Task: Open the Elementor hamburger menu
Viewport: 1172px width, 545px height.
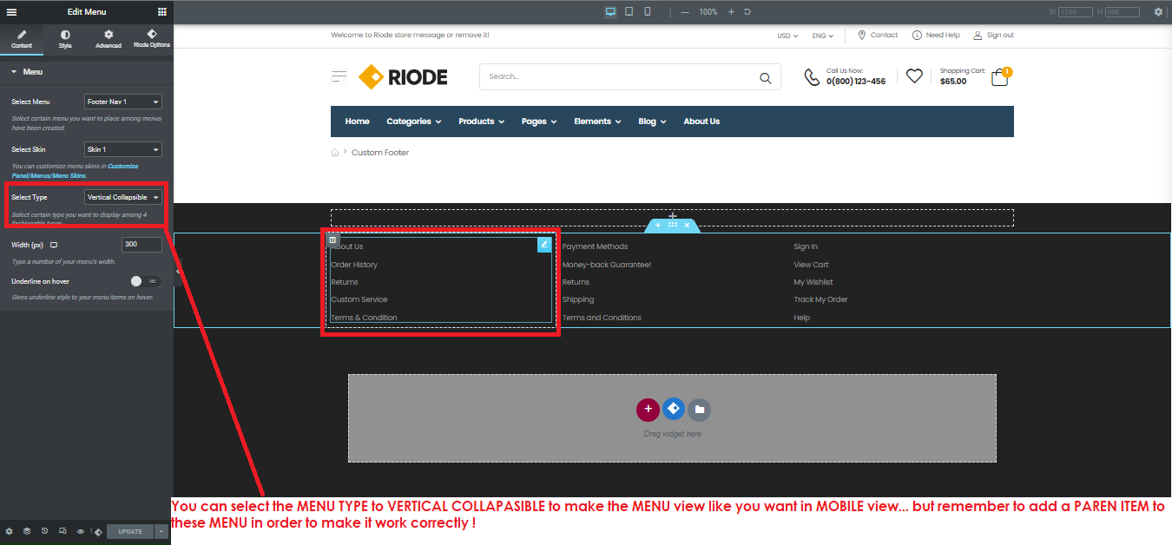Action: (11, 12)
